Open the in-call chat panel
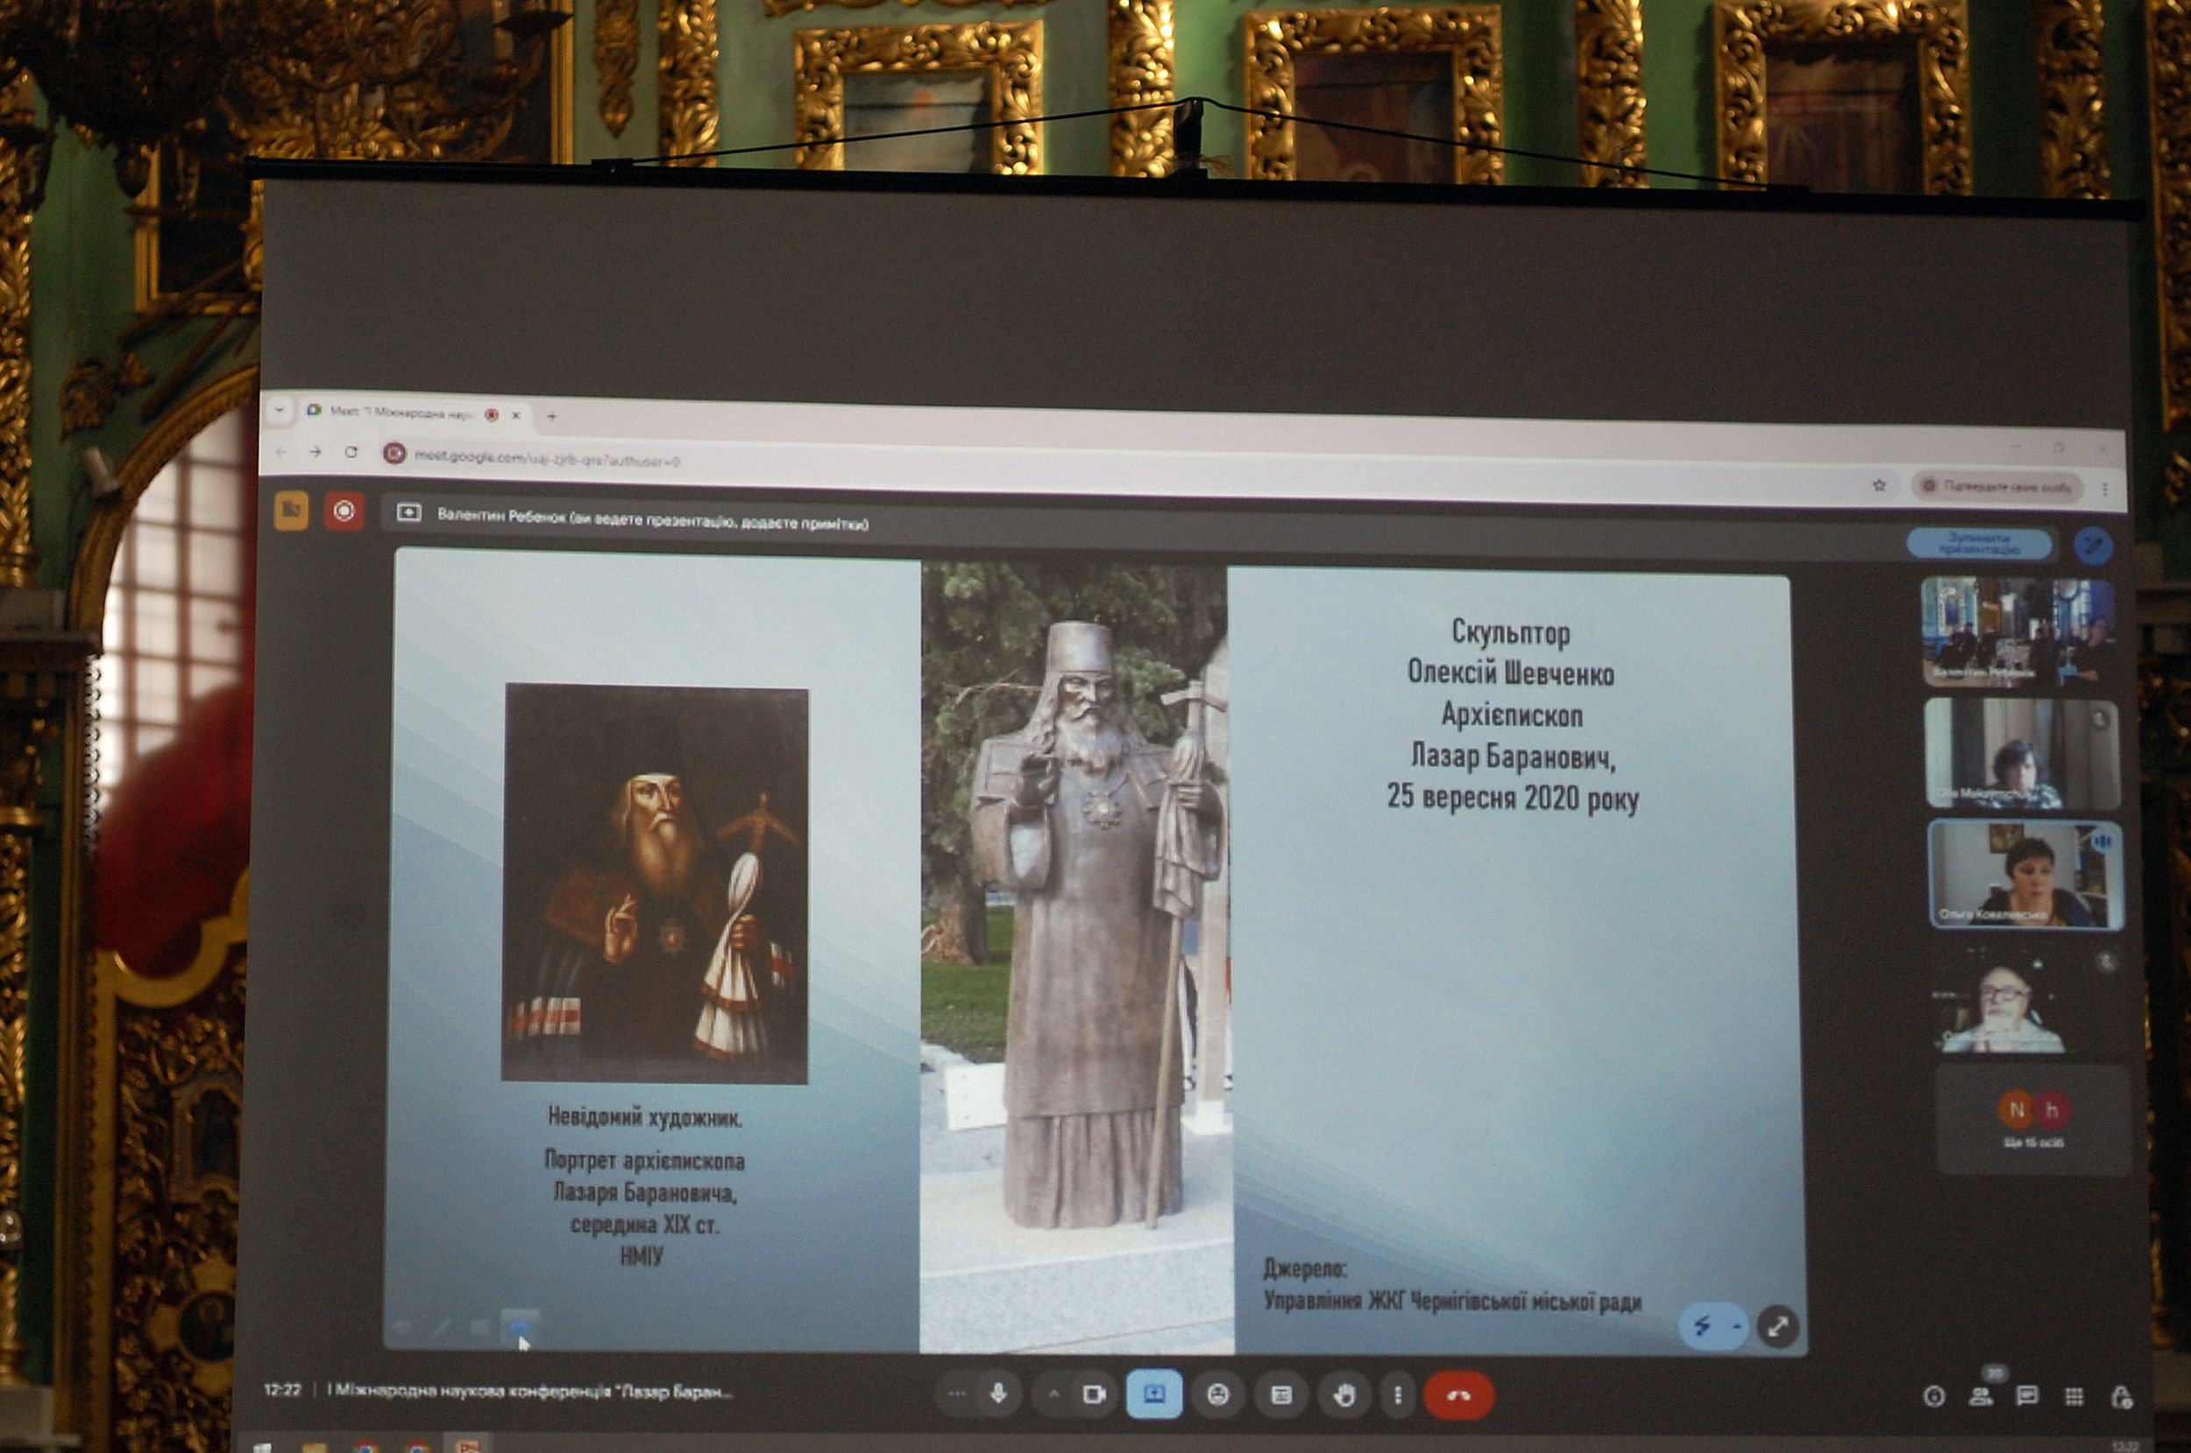The height and width of the screenshot is (1453, 2191). (x=2027, y=1396)
